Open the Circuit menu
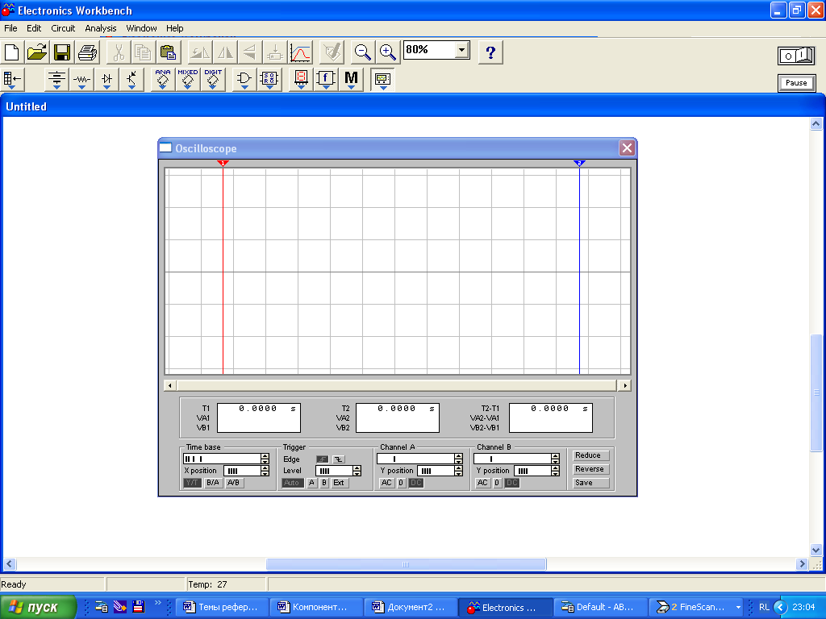The height and width of the screenshot is (619, 826). [x=63, y=28]
